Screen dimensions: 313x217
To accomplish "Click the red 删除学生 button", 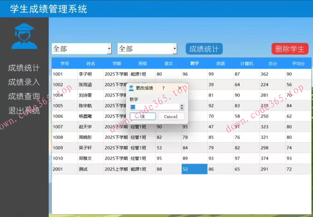I will pyautogui.click(x=290, y=49).
